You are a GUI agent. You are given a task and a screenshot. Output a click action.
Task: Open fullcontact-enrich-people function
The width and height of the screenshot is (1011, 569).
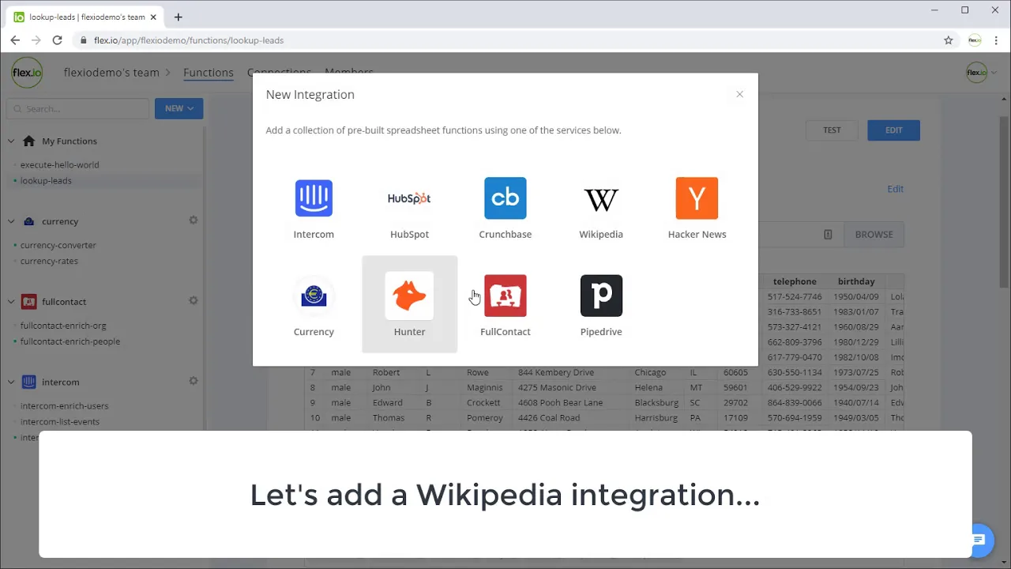(x=70, y=341)
